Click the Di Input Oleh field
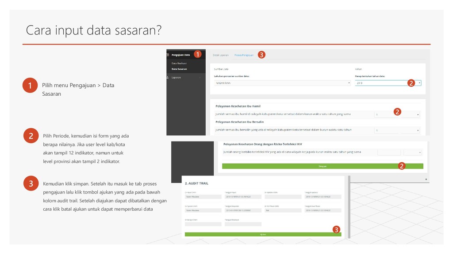Screen dimensions: 453x254 click(x=203, y=197)
